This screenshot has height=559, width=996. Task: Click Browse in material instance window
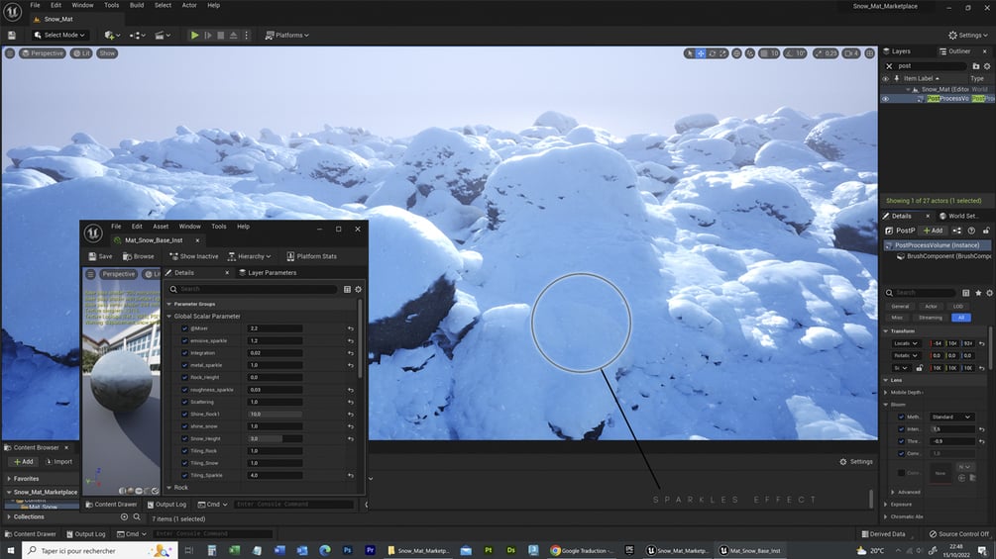(x=139, y=256)
